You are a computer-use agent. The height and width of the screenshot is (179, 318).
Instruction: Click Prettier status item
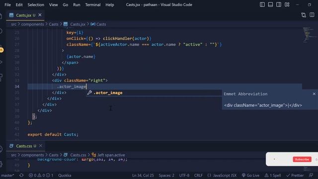coord(295,175)
